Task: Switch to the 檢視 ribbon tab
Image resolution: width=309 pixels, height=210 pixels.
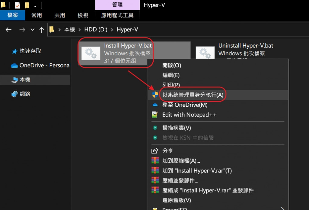Action: click(83, 15)
